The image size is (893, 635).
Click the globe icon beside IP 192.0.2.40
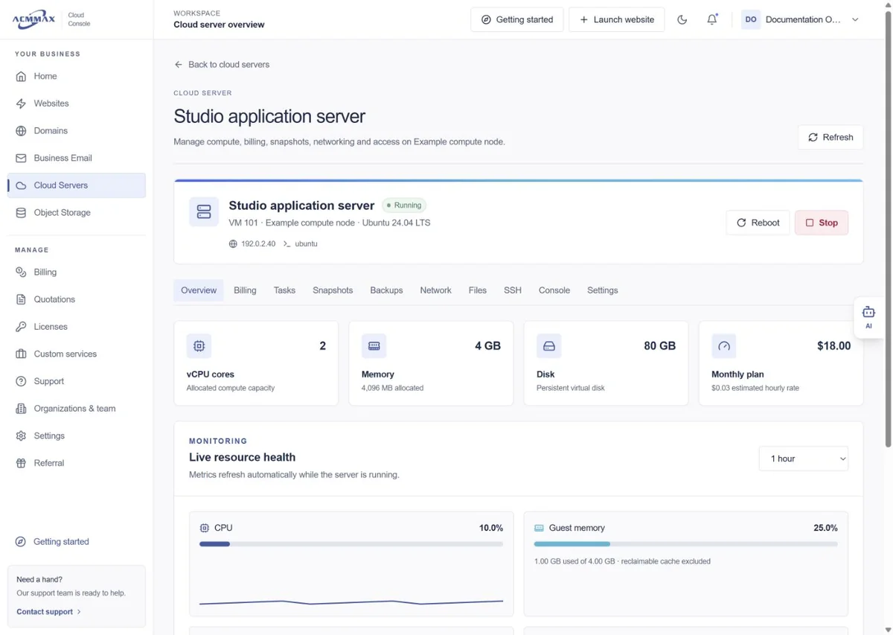[233, 244]
